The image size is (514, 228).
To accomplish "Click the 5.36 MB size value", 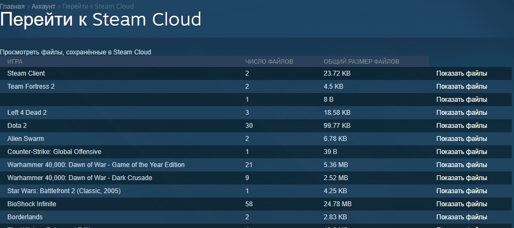I will (x=335, y=165).
